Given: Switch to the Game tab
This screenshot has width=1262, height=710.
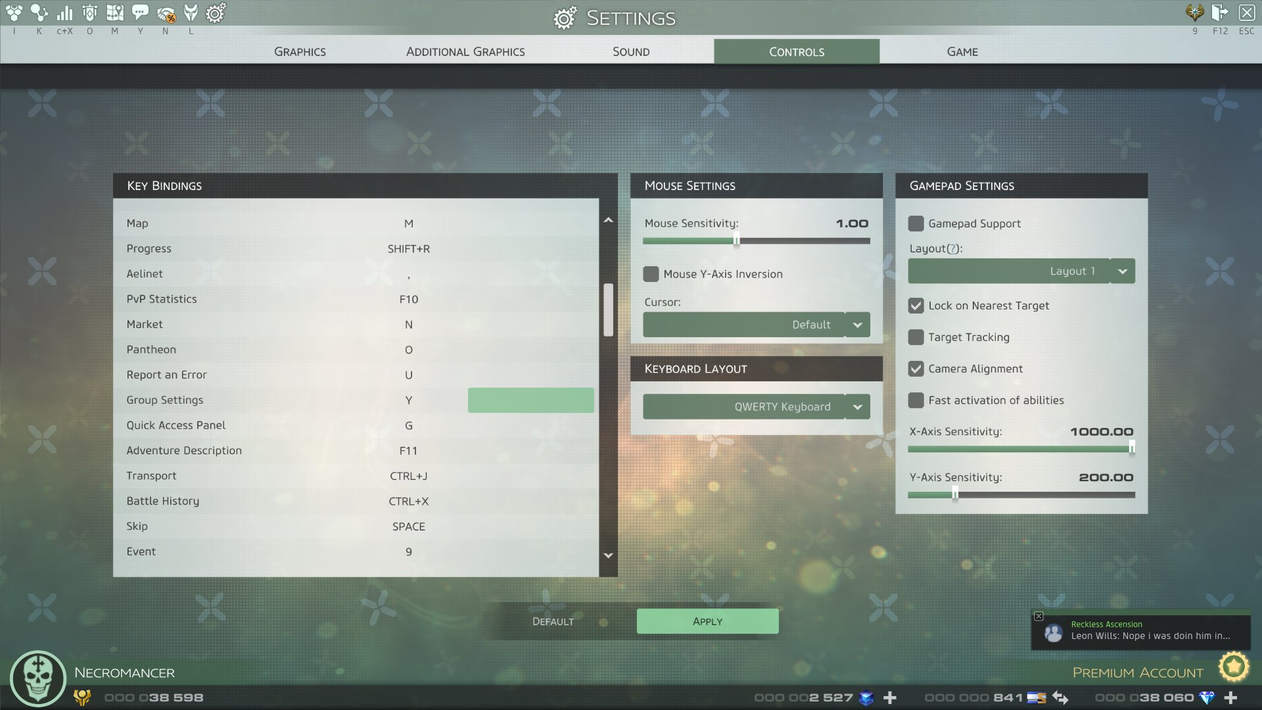Looking at the screenshot, I should click(962, 51).
